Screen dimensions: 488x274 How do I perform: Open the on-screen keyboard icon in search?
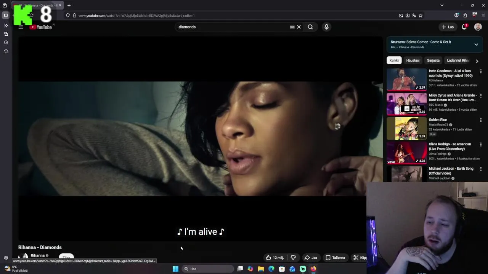tap(292, 27)
